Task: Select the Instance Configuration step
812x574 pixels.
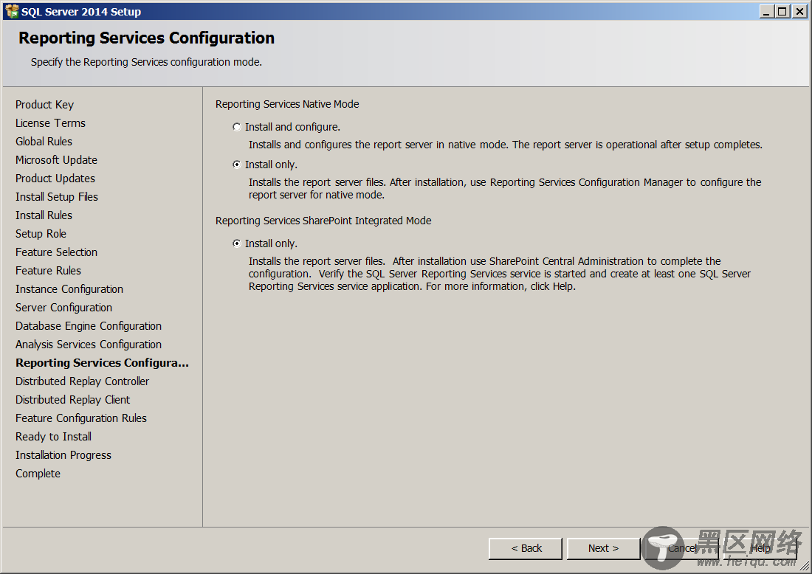Action: tap(69, 289)
